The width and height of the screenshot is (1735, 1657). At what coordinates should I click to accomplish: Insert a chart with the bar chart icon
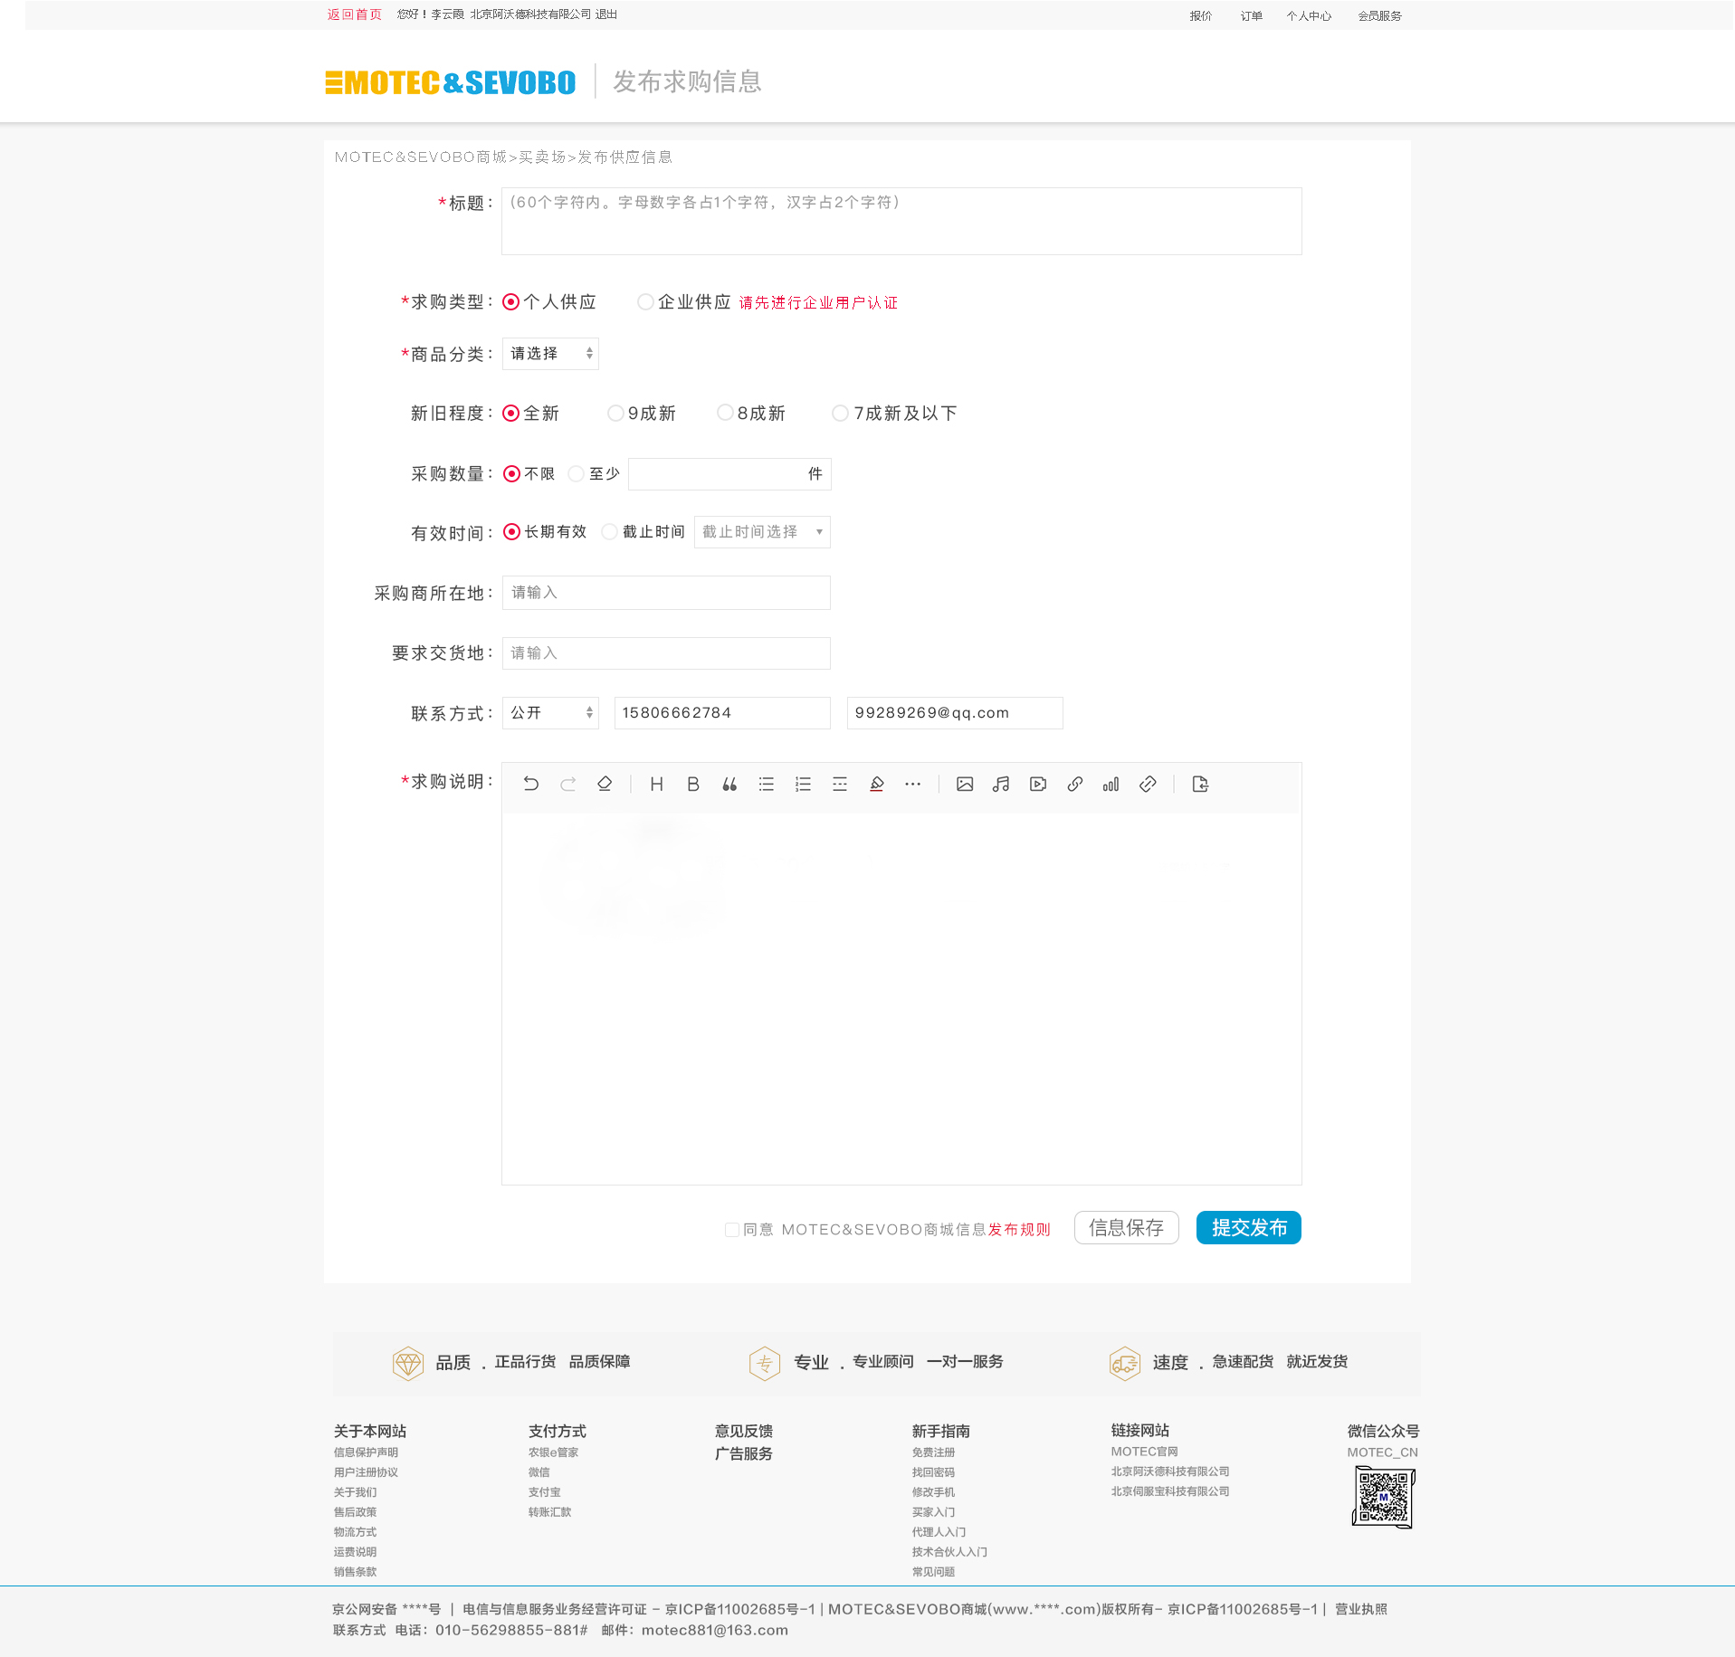click(x=1111, y=785)
